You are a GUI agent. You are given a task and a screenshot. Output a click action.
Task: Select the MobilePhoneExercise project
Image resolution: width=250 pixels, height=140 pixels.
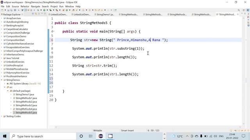[17, 69]
